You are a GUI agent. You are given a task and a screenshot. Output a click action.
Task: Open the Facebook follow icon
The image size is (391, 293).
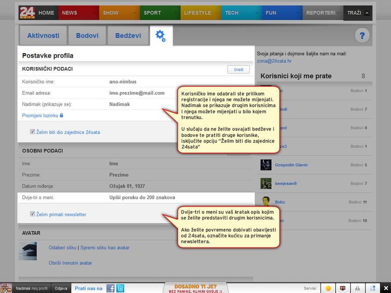[111, 289]
